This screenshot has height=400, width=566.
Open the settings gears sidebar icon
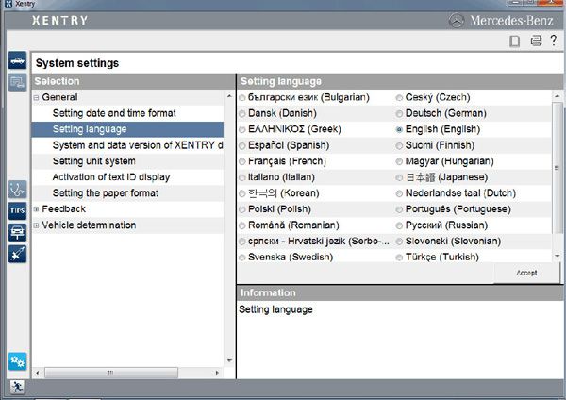[17, 361]
